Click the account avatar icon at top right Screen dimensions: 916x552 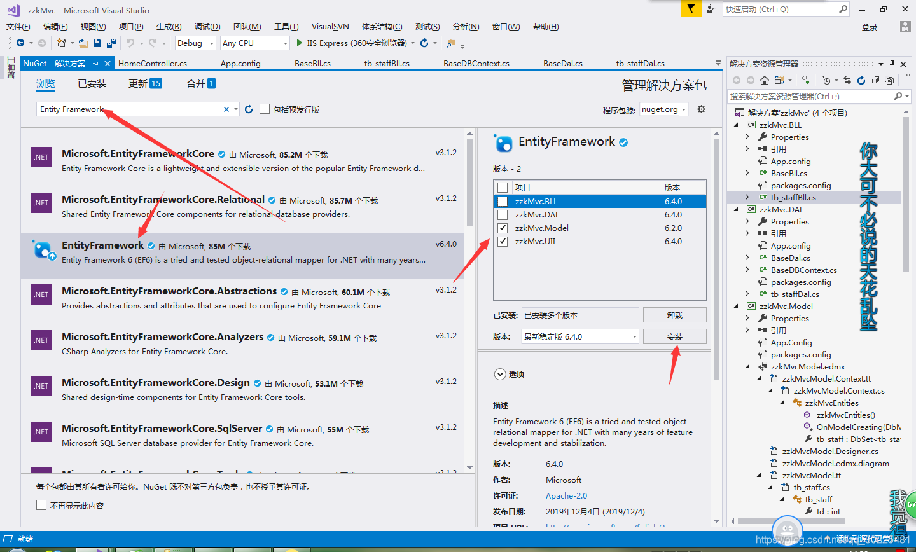(x=905, y=26)
